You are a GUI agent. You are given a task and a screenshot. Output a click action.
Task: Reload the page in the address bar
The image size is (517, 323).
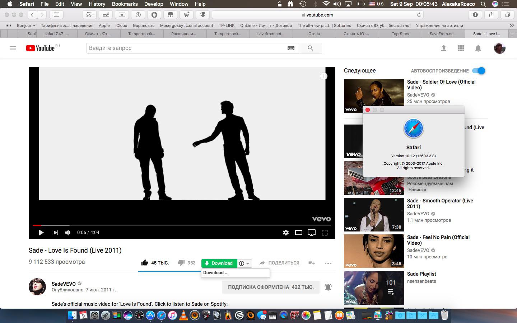(419, 15)
